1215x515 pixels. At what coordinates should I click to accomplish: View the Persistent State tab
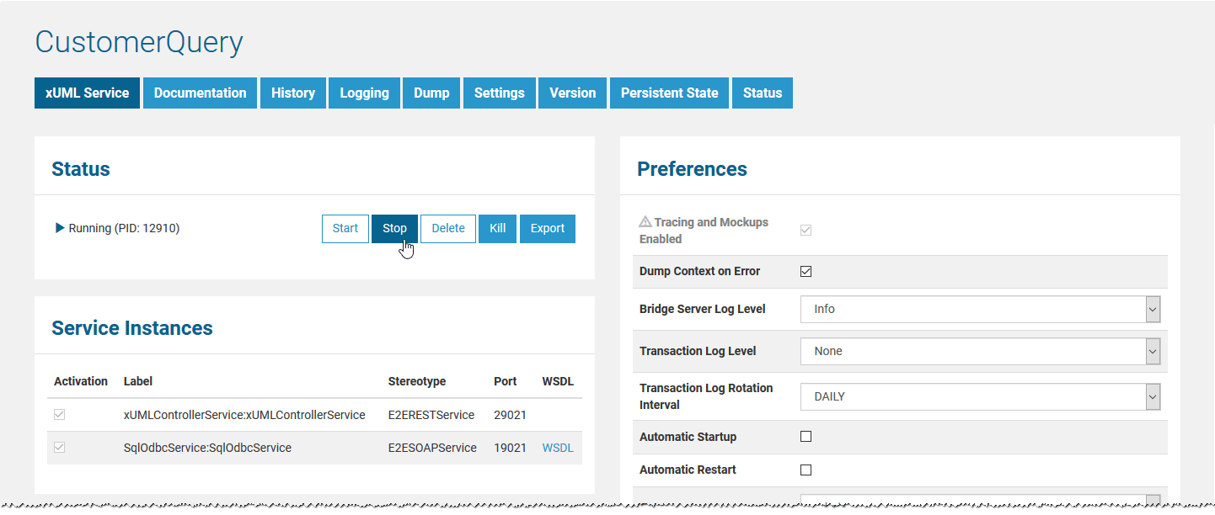tap(669, 93)
